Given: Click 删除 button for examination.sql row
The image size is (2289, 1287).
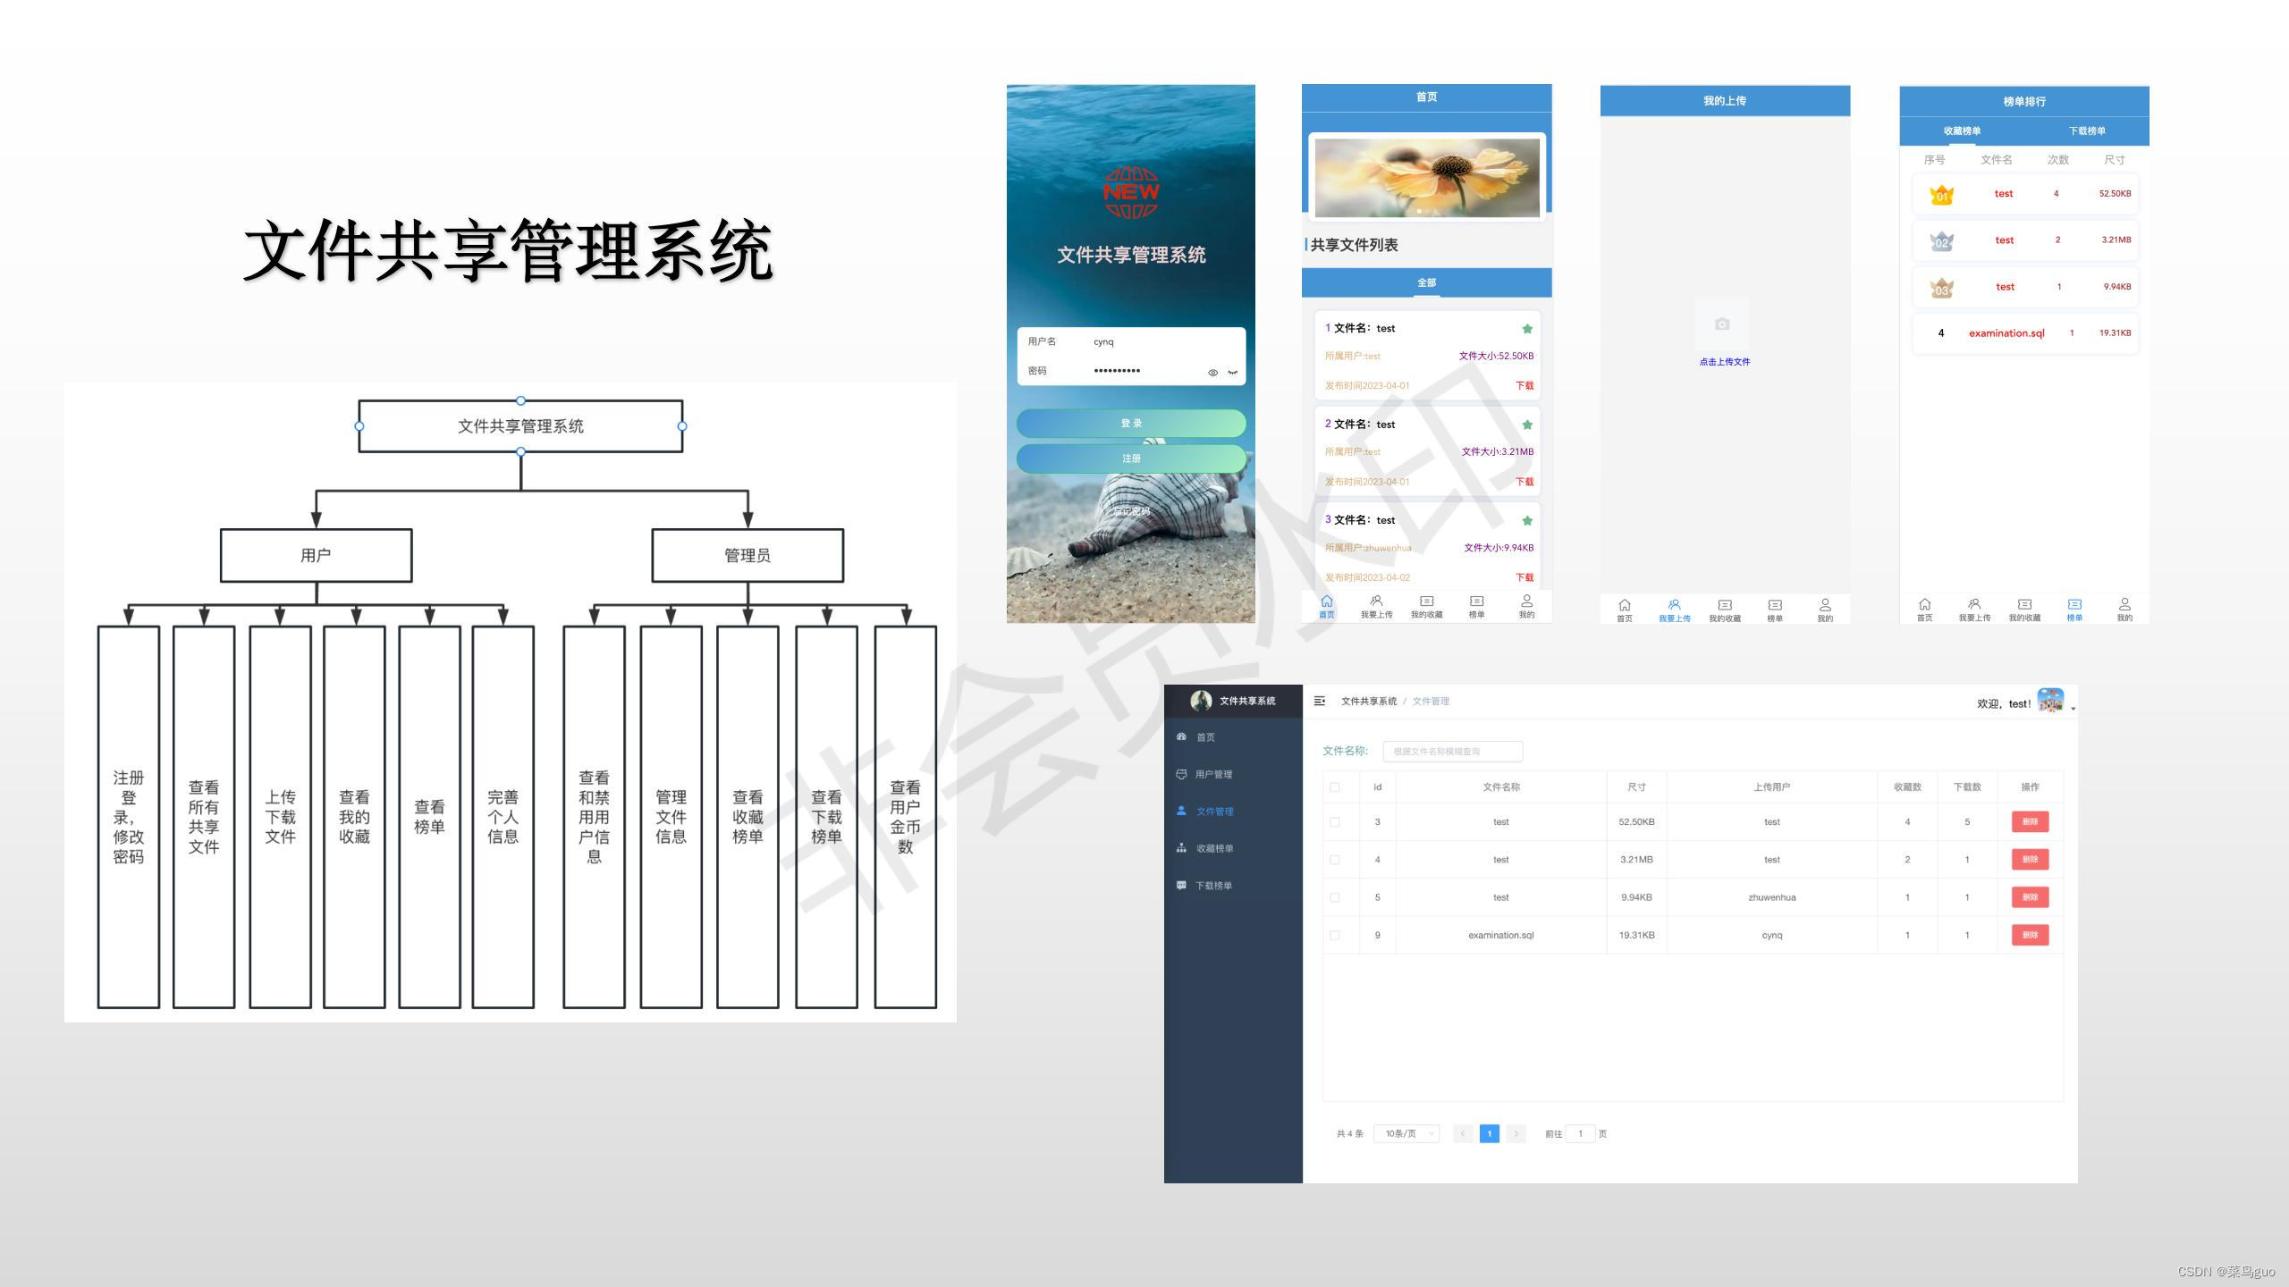Looking at the screenshot, I should [x=2030, y=935].
